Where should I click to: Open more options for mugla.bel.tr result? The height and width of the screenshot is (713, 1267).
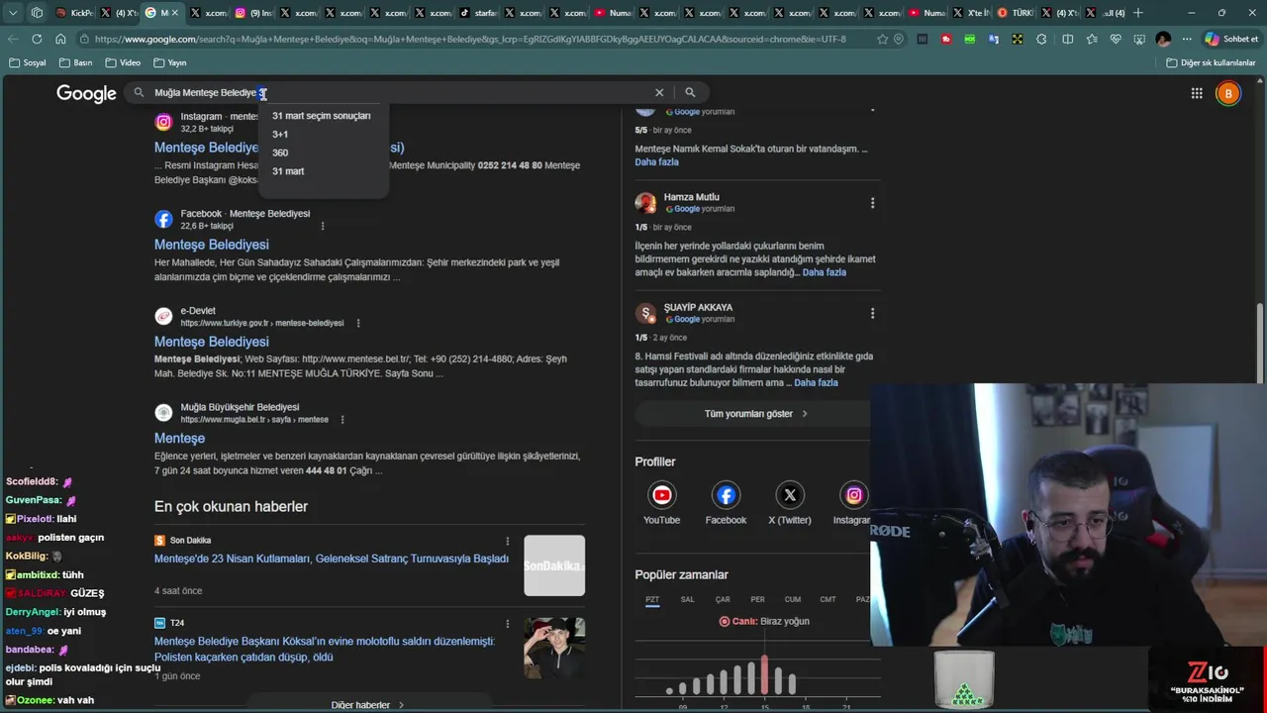click(x=342, y=420)
